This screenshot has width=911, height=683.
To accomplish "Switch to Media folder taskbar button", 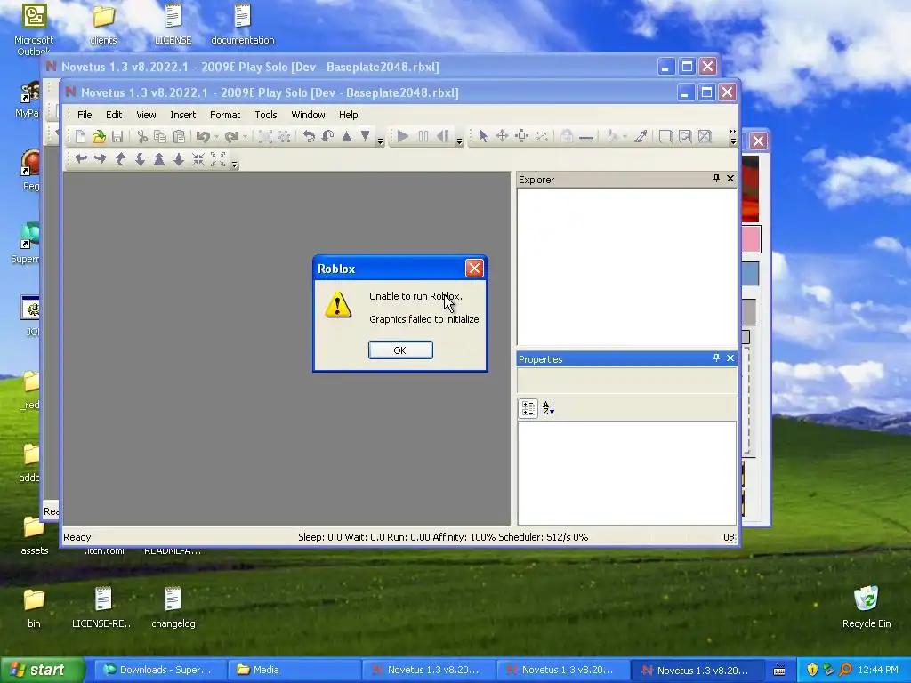I will click(292, 670).
